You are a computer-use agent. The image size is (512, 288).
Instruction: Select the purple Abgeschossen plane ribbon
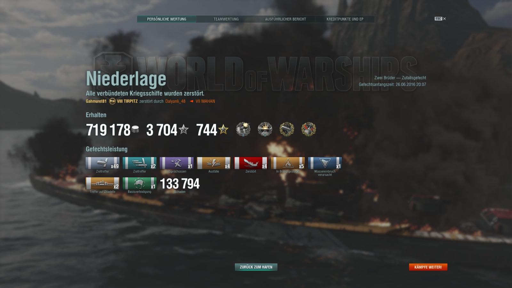click(177, 163)
